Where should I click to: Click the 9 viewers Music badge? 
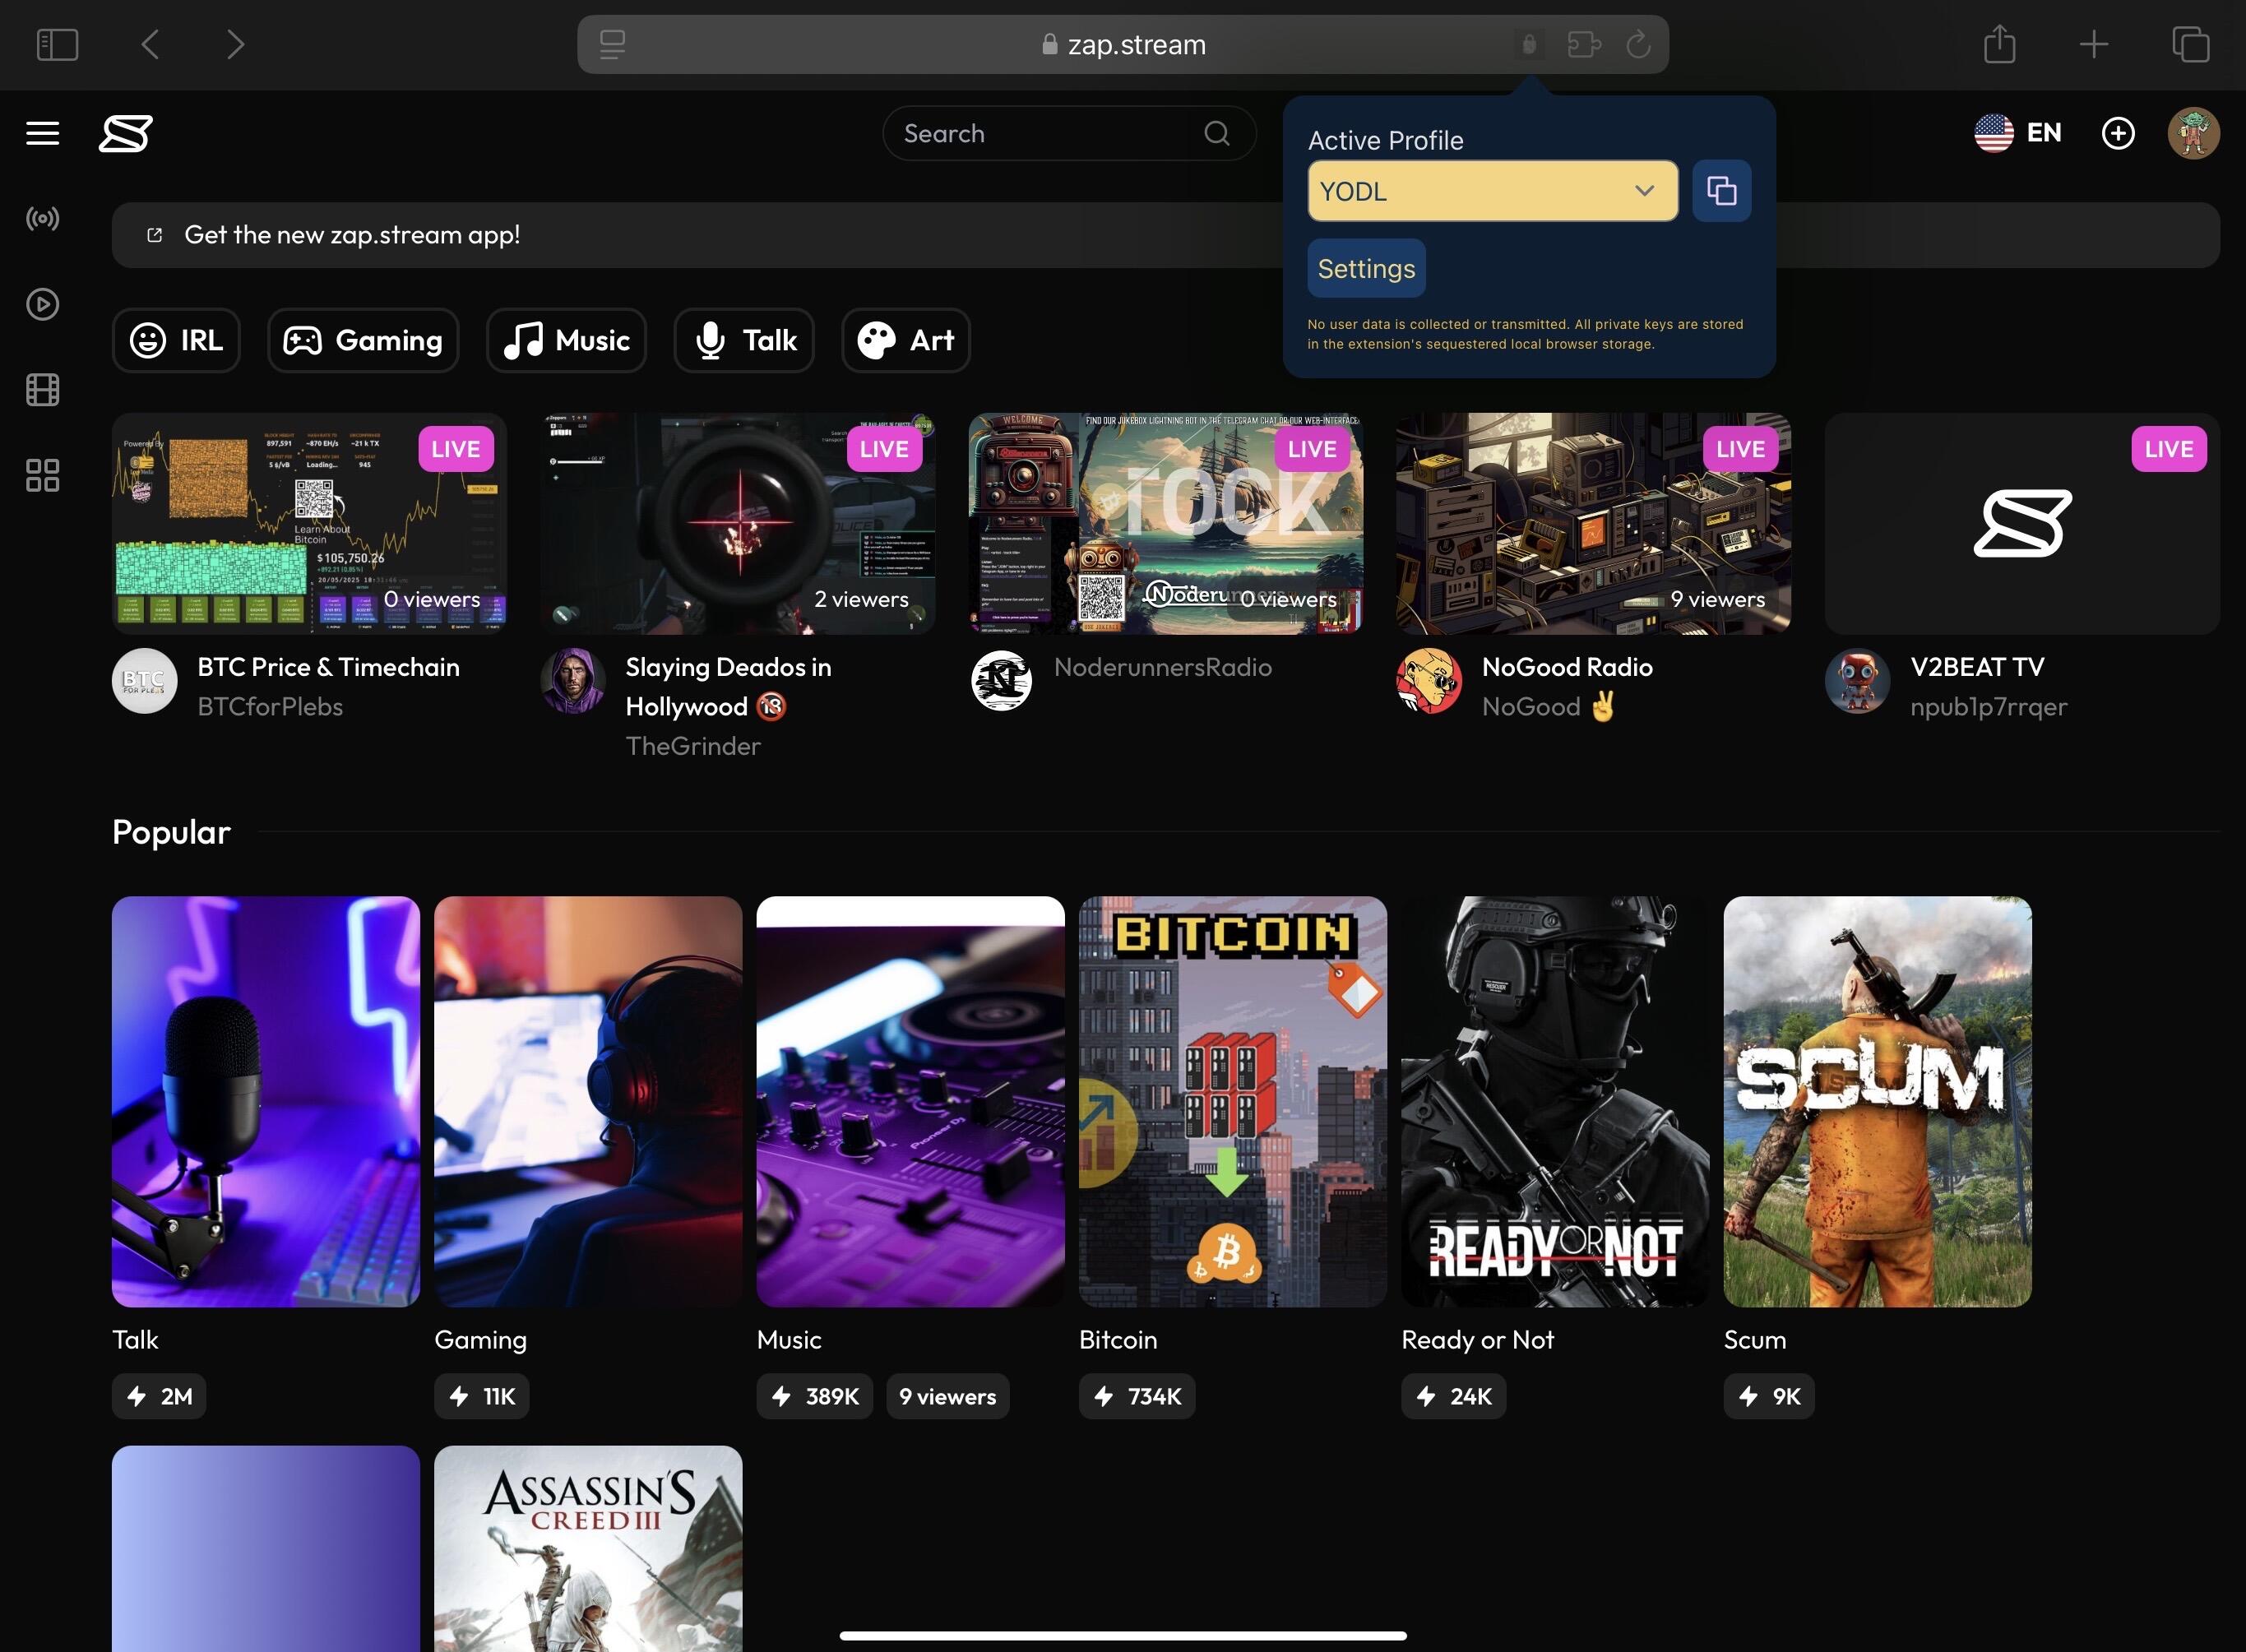point(947,1396)
